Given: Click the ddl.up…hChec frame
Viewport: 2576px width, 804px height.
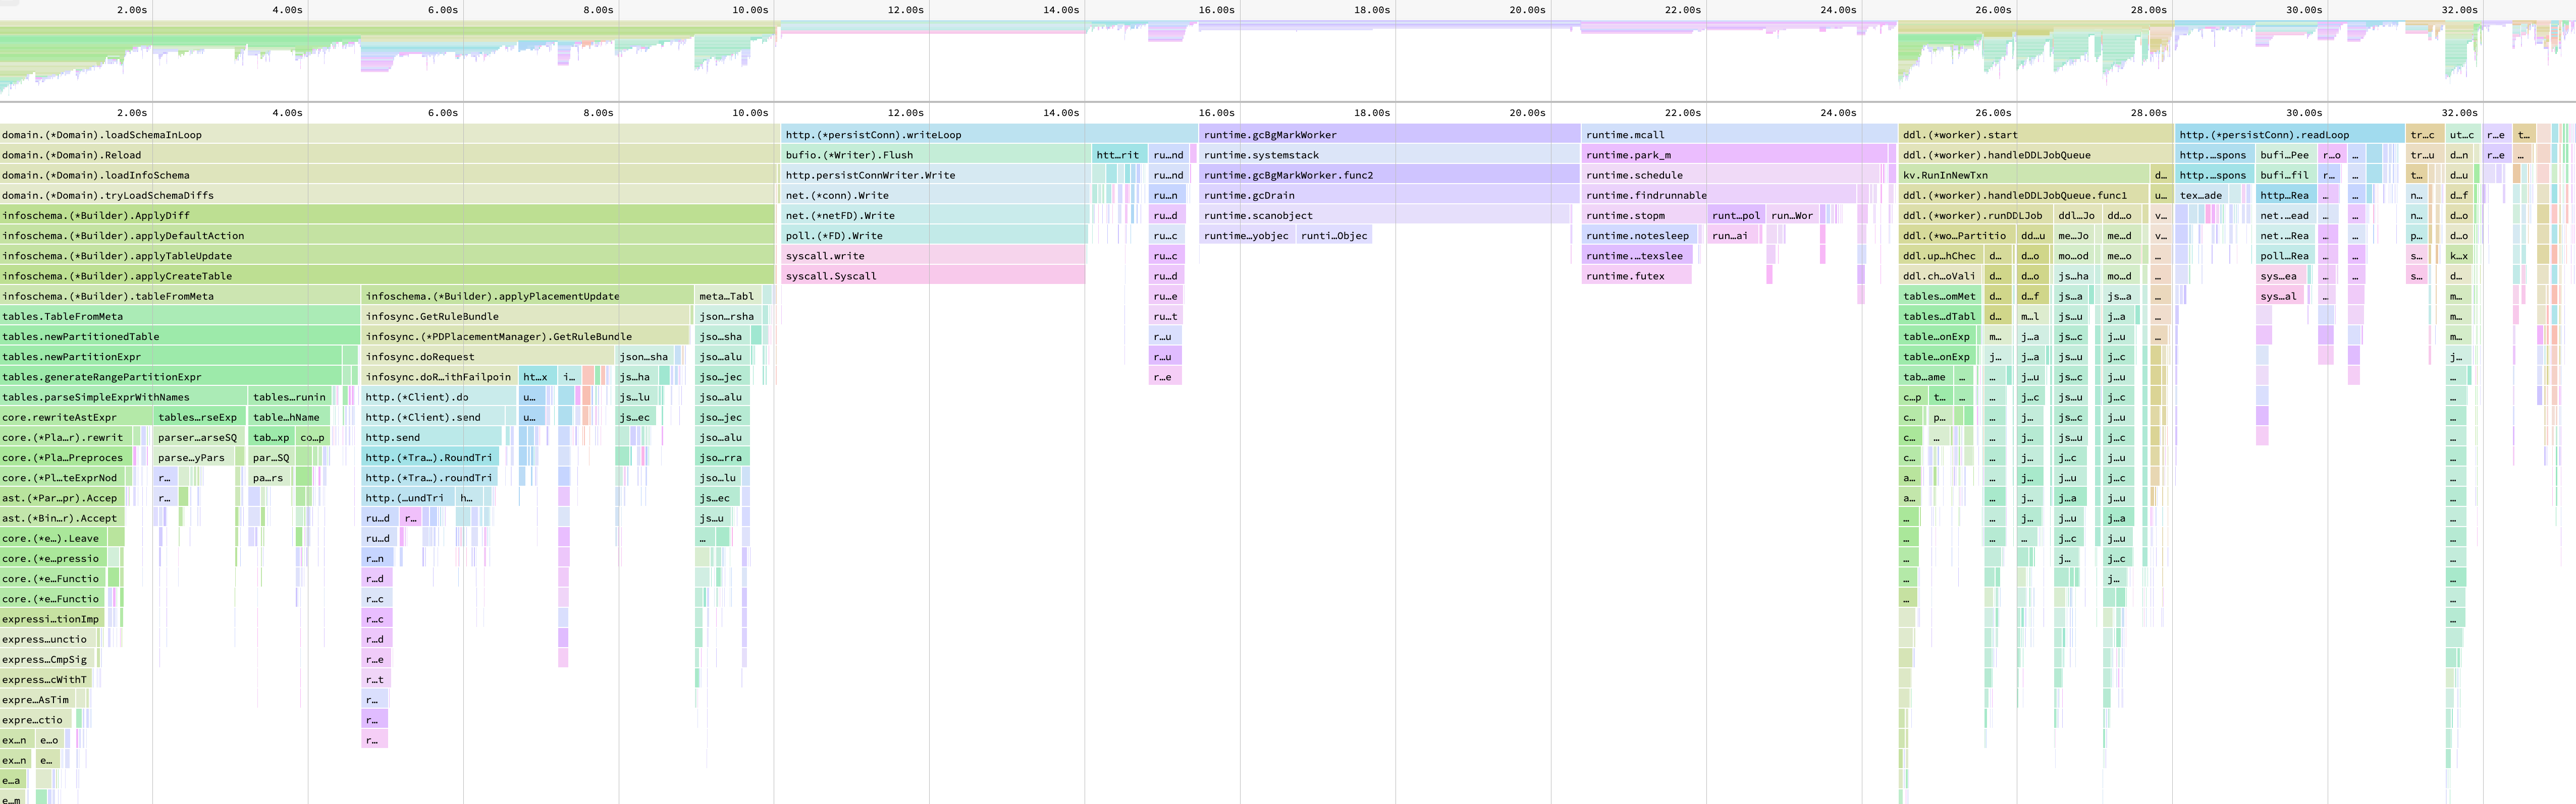Looking at the screenshot, I should point(1940,256).
